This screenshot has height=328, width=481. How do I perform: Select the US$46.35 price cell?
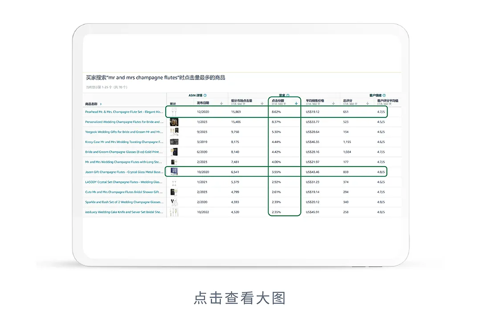pos(313,142)
